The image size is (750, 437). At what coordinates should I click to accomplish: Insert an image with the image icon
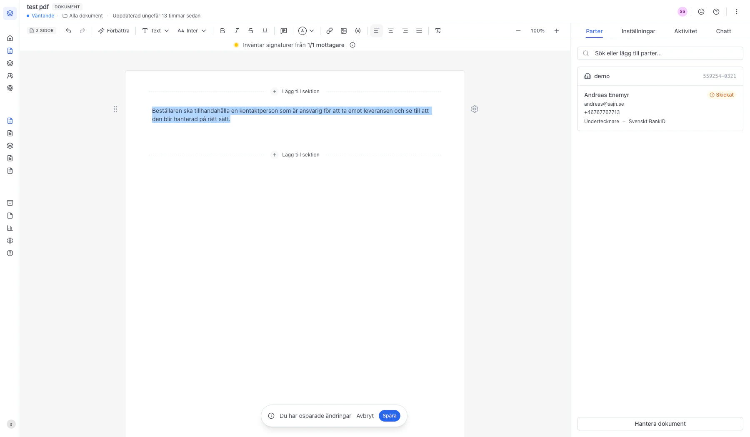[344, 31]
